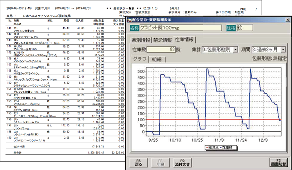This screenshot has width=292, height=170.
Task: Click the report date range 2019/08/01 ～ 2019/08/31
Action: pyautogui.click(x=73, y=8)
